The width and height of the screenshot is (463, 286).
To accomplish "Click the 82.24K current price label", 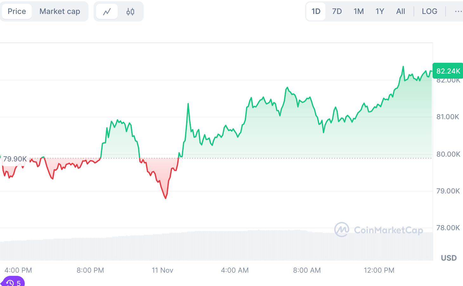I will click(x=448, y=71).
